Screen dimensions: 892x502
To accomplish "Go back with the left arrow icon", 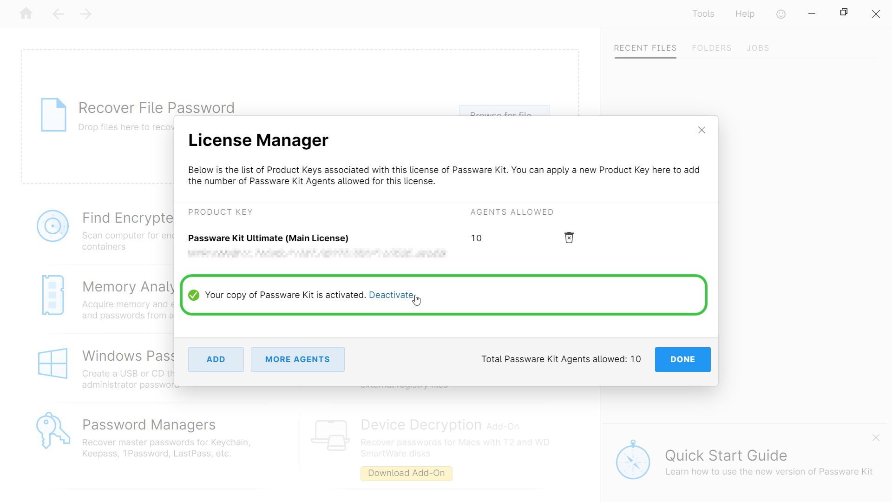I will (58, 14).
